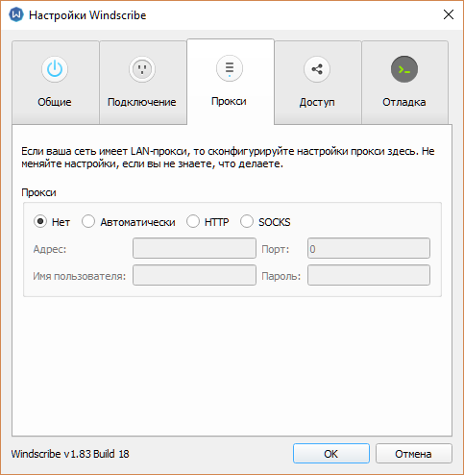The width and height of the screenshot is (464, 475).
Task: Select the Нет proxy radio button
Action: (x=40, y=221)
